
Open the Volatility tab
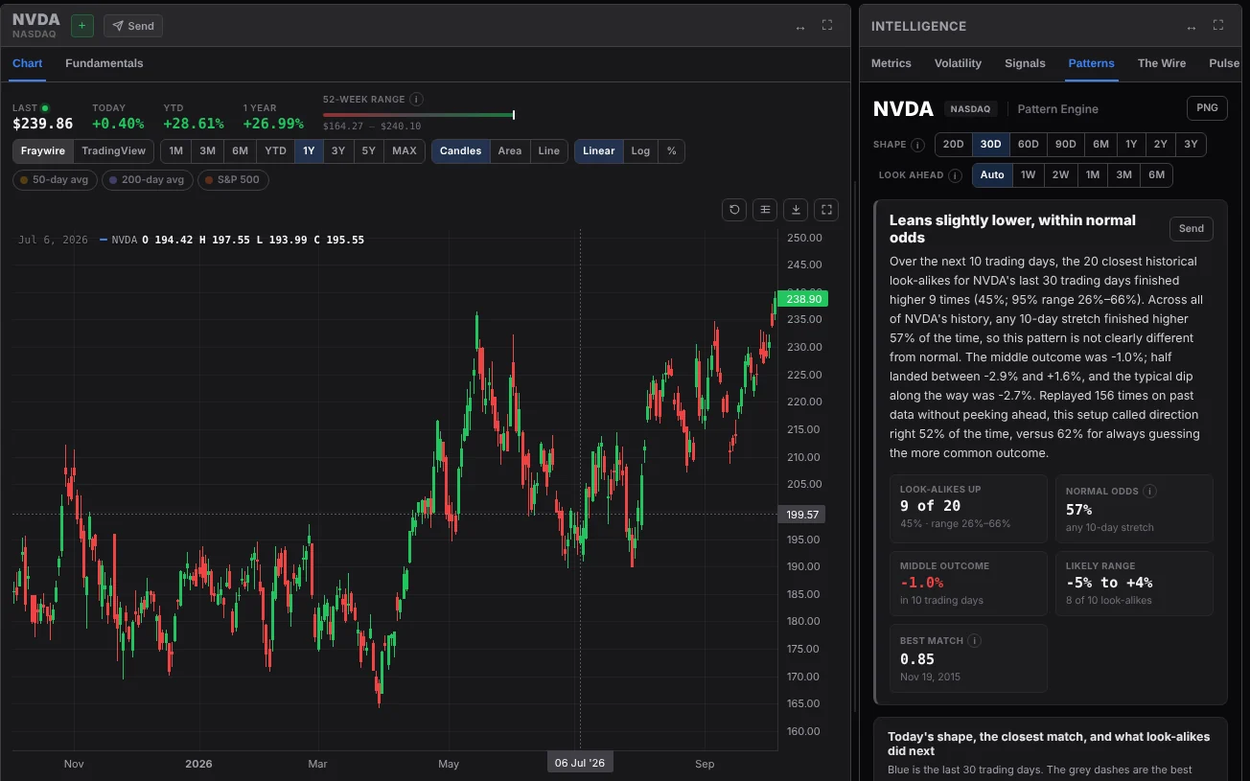(958, 63)
